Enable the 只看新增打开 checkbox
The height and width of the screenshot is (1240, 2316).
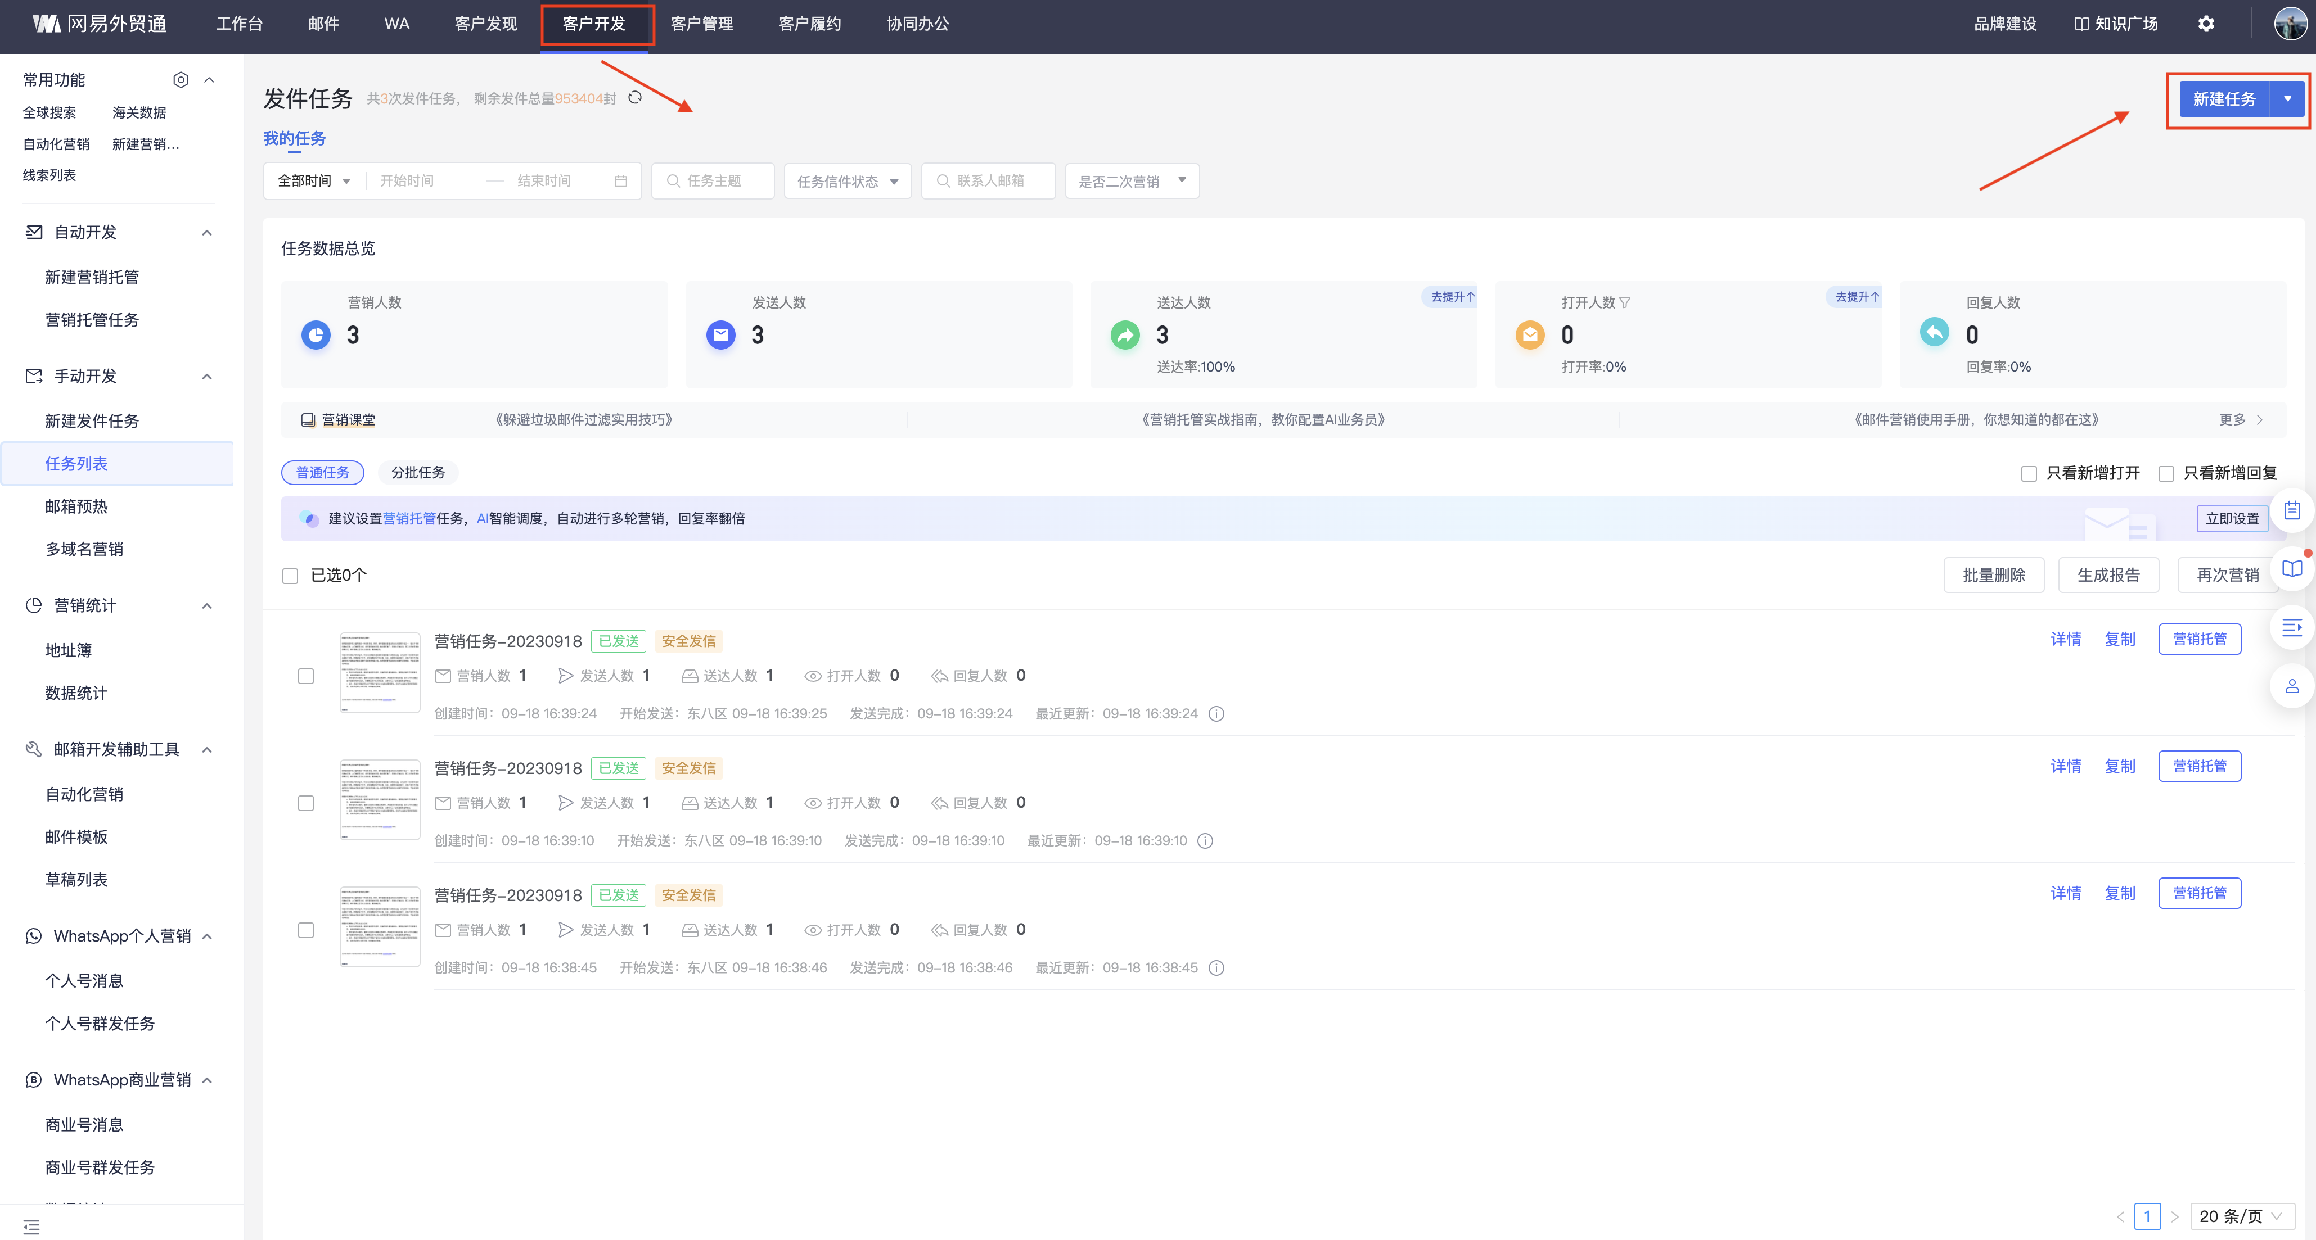[2029, 473]
